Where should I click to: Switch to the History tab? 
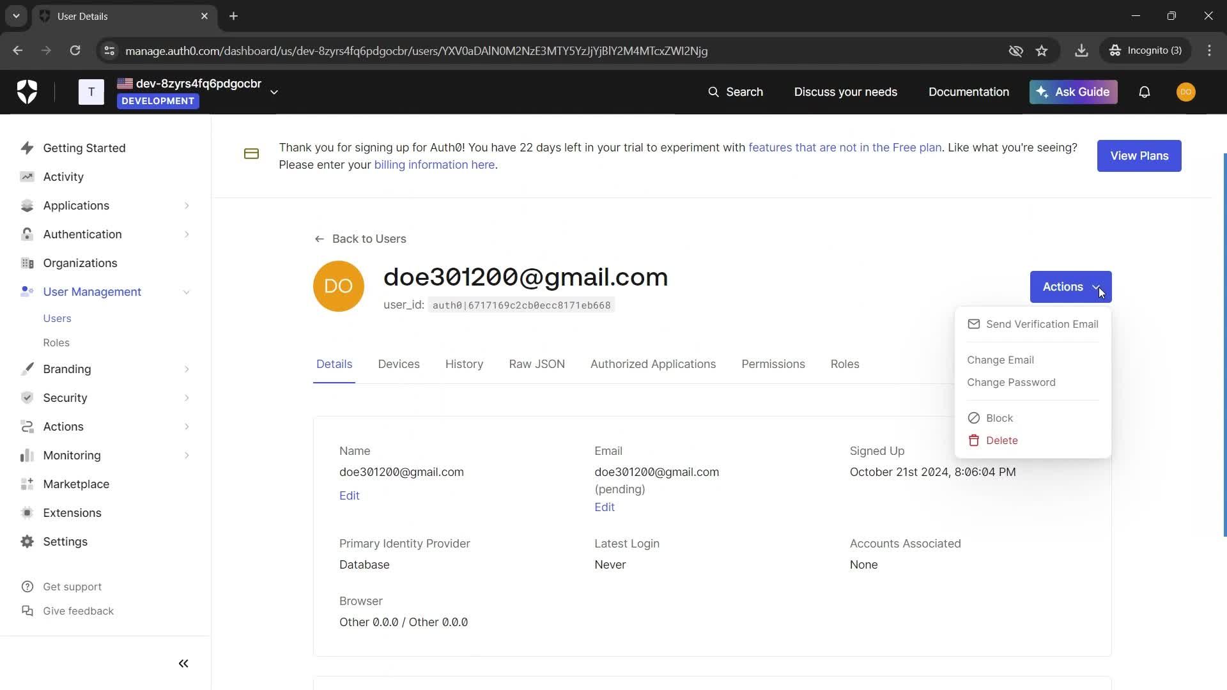[464, 364]
